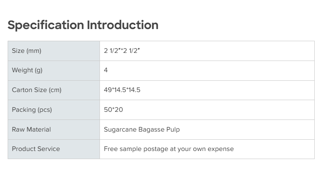Viewport: 328px width, 174px height.
Task: Click the free sample postage text
Action: (168, 149)
